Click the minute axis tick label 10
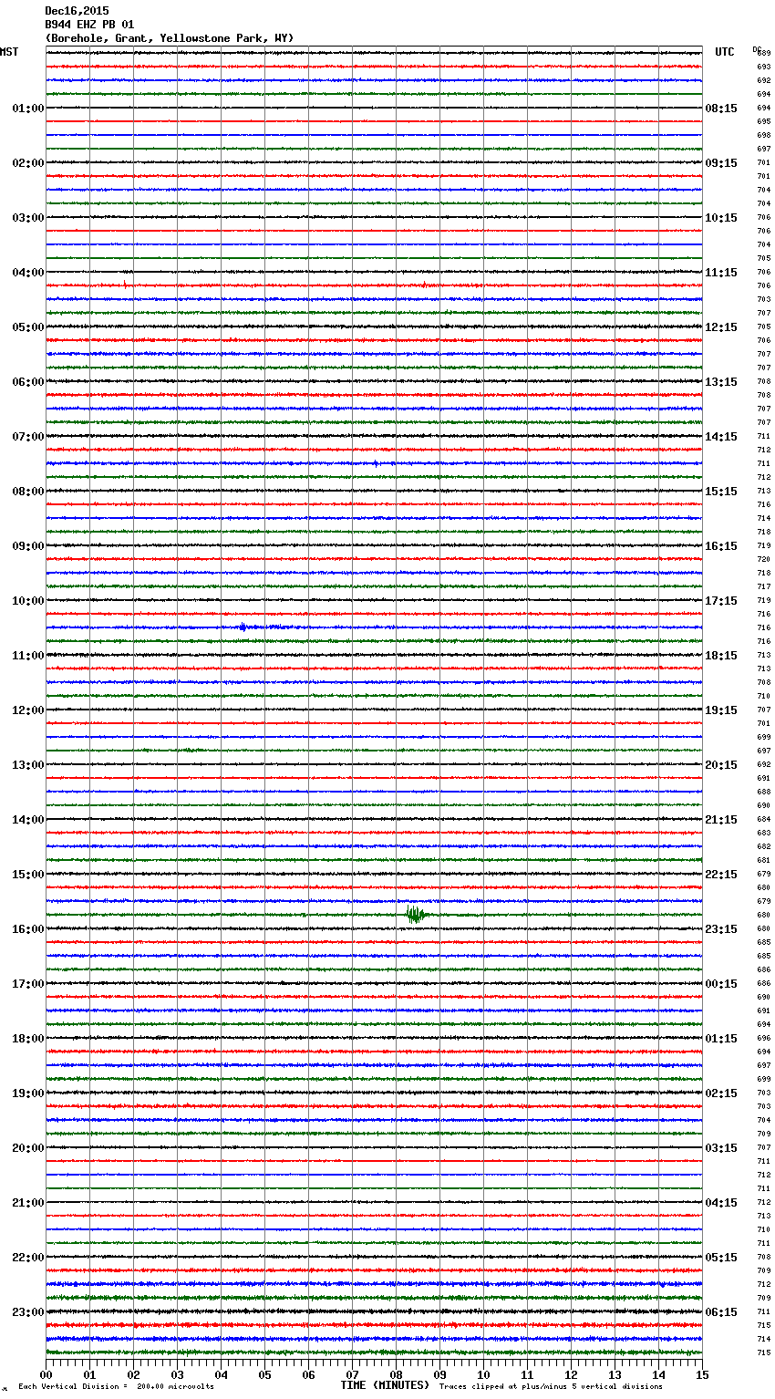 pos(483,1374)
